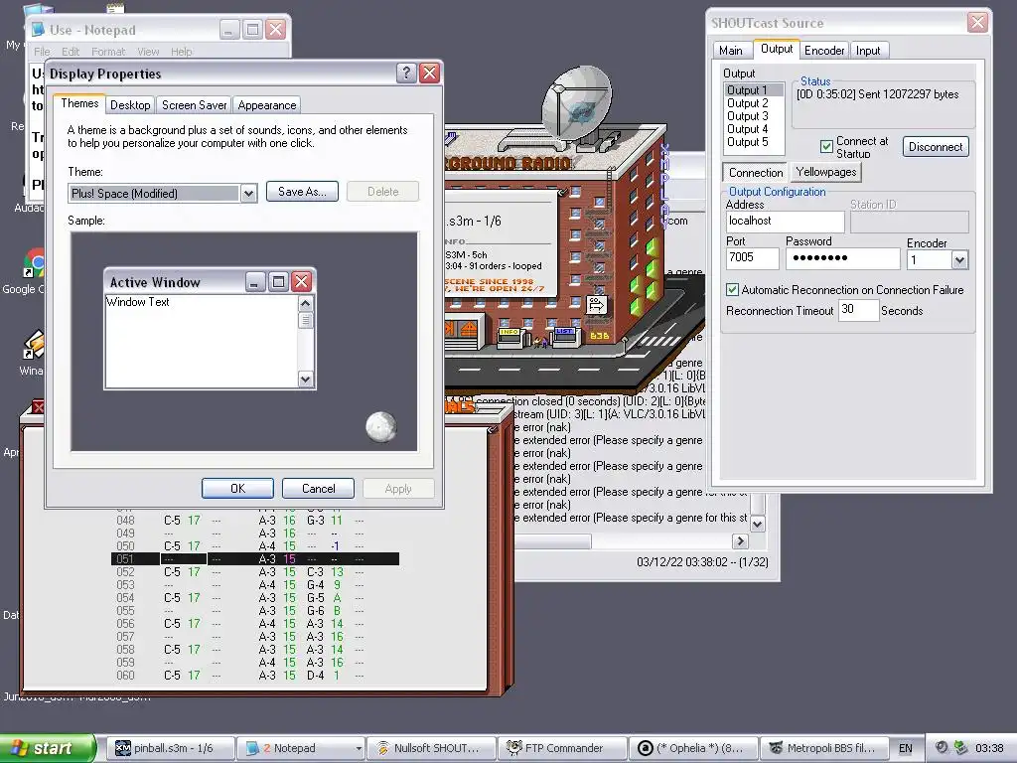Open the Encoder number dropdown
1017x763 pixels.
coord(959,260)
